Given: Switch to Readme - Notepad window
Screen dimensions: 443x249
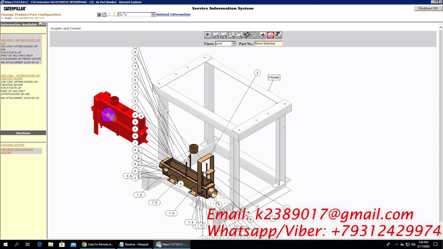Looking at the screenshot, I should click(135, 245).
